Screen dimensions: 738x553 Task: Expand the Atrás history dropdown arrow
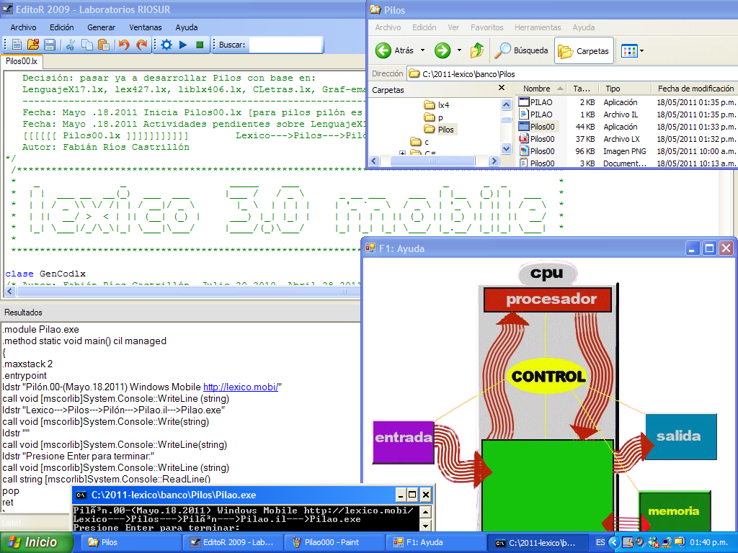pos(422,51)
